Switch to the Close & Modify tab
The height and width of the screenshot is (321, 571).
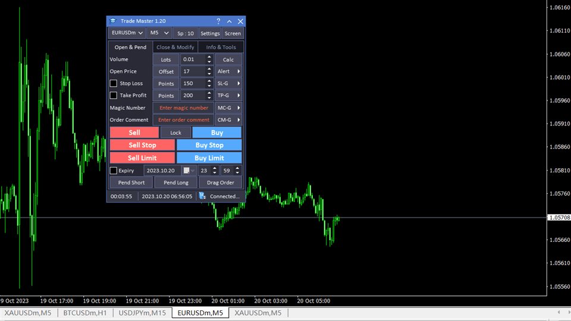pyautogui.click(x=175, y=47)
